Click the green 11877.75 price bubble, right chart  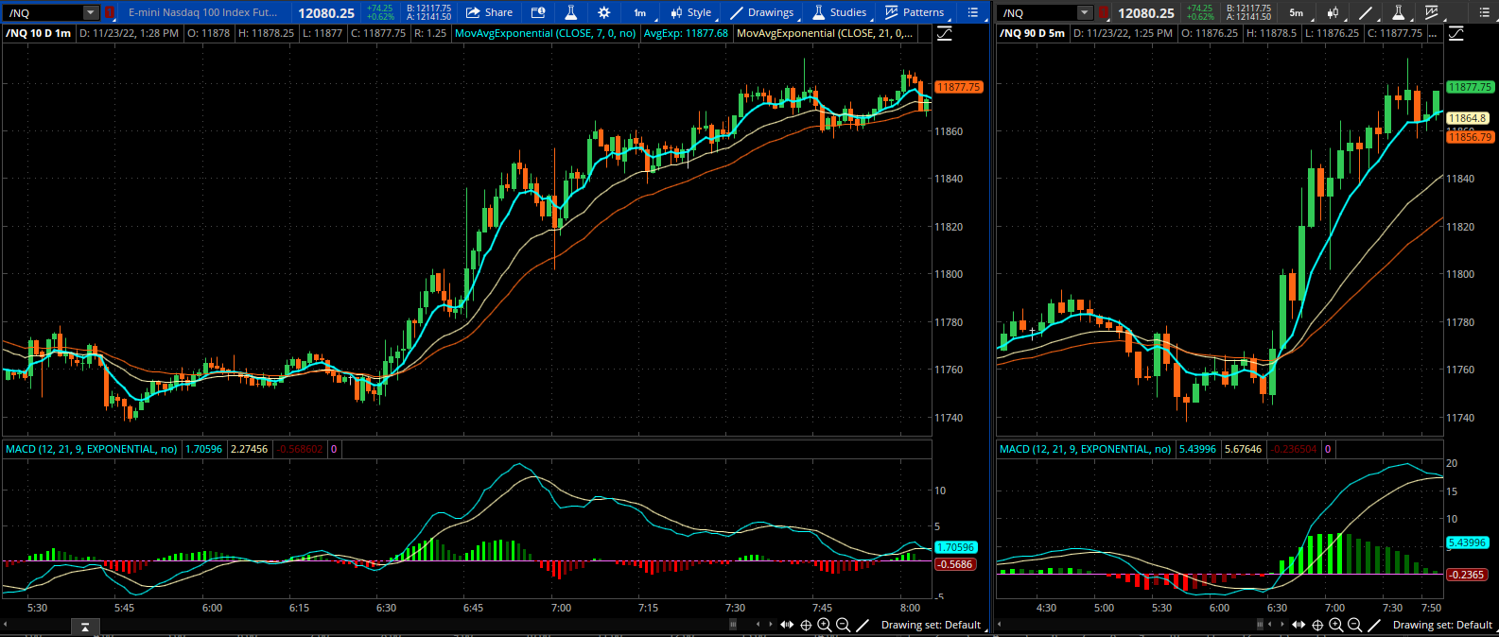(1471, 87)
